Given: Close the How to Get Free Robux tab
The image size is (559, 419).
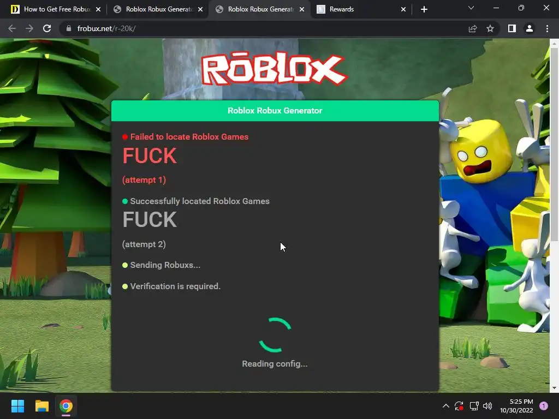Looking at the screenshot, I should pos(98,9).
